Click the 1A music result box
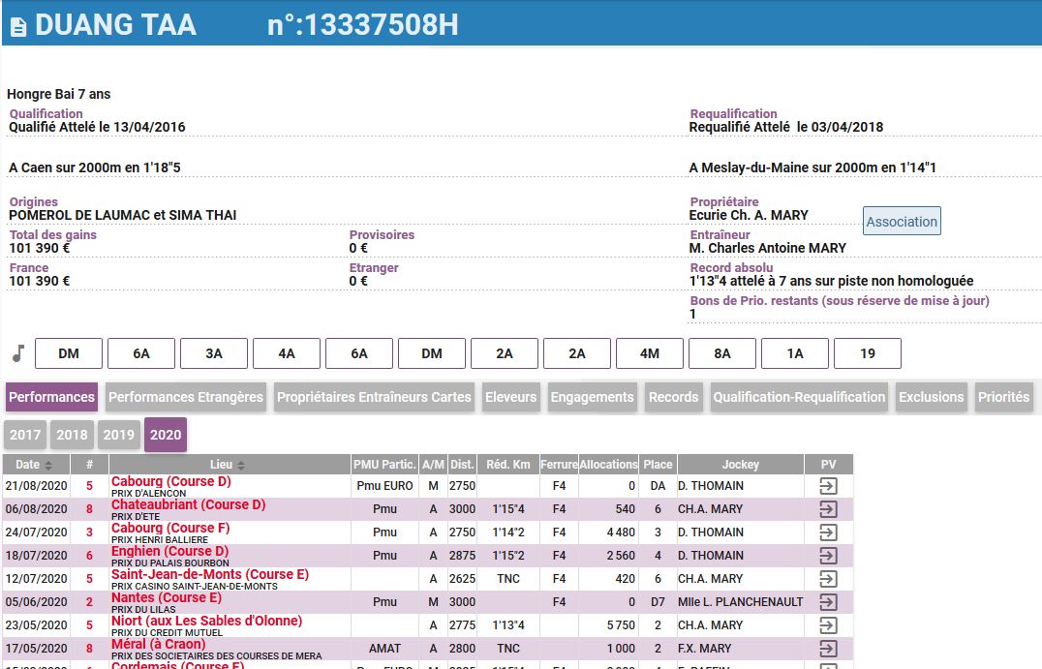The width and height of the screenshot is (1042, 669). [x=795, y=353]
